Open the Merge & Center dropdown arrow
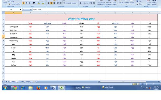 [x=77, y=3]
